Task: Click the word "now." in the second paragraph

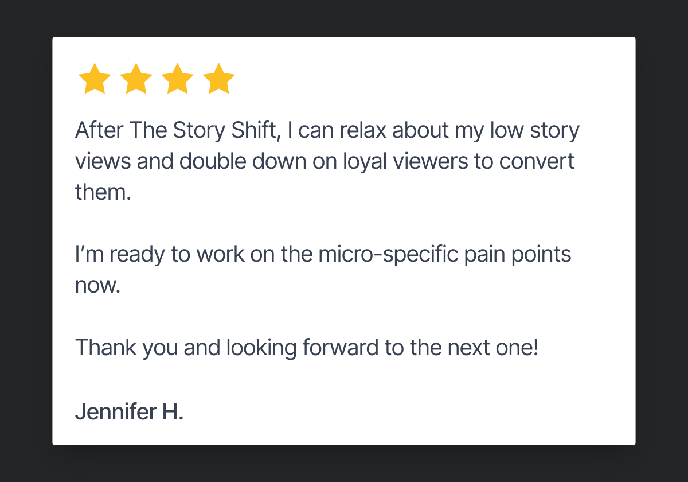Action: (x=97, y=286)
